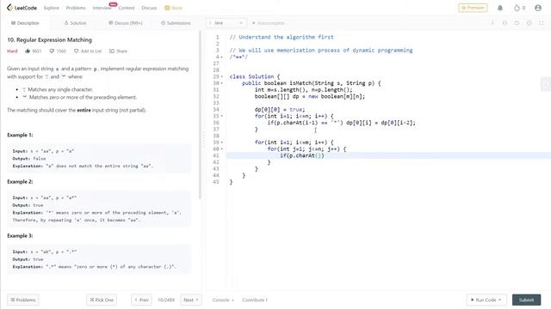Click the Example 2 heading
Screen dimensions: 551x309
pos(20,181)
